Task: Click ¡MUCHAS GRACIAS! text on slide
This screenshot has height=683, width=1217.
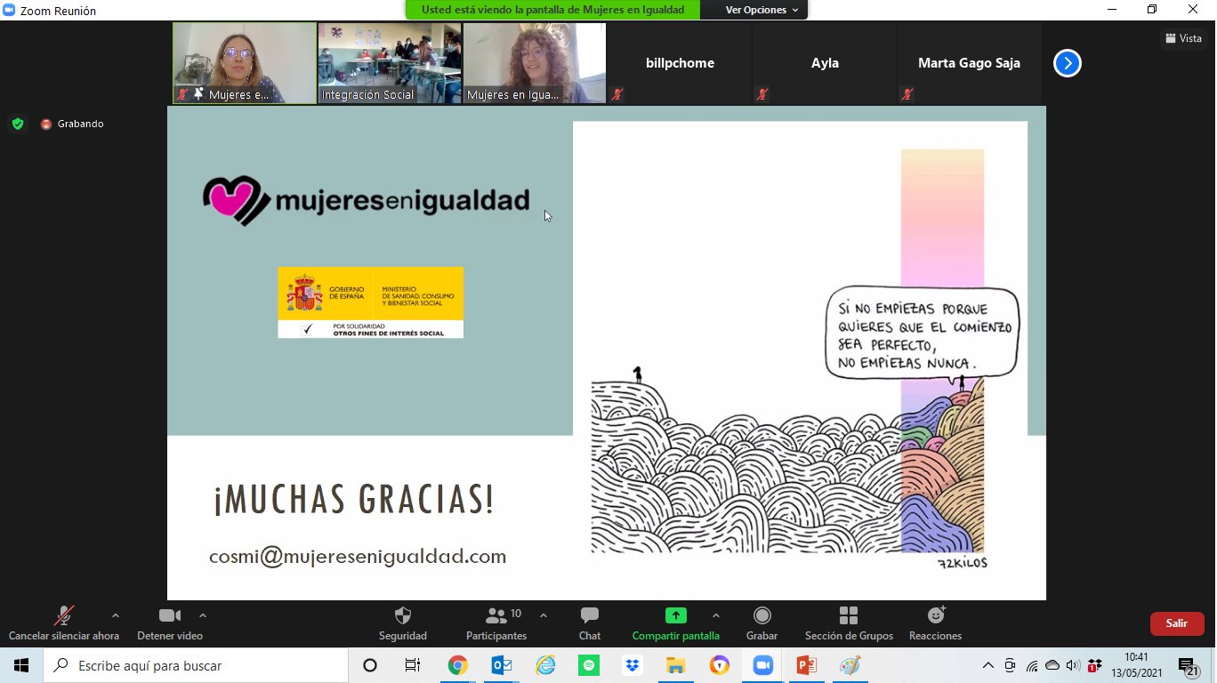Action: tap(353, 501)
